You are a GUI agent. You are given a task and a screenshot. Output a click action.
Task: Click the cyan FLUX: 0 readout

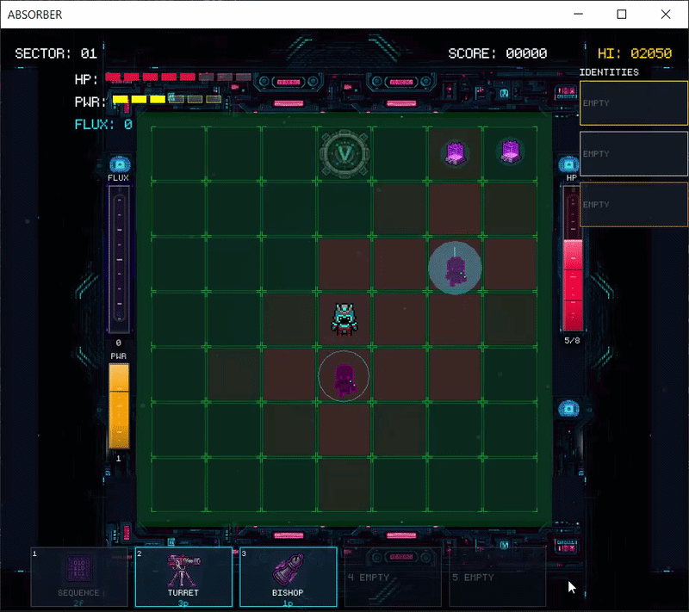pos(103,125)
